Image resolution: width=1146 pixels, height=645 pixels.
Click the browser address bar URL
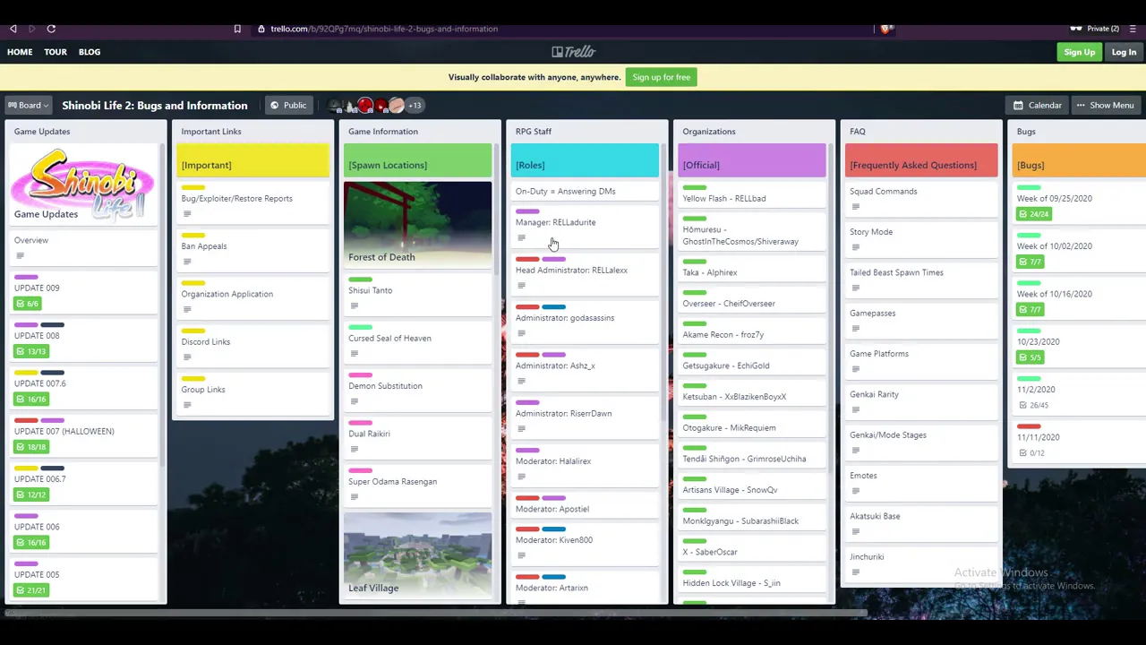384,29
